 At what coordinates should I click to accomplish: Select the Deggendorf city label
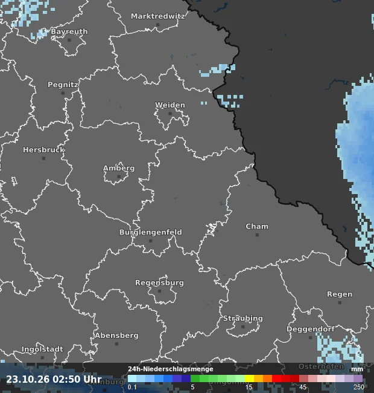[310, 329]
